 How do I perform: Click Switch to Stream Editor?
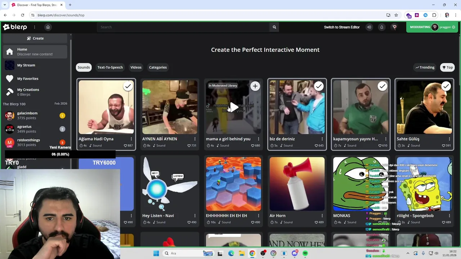(342, 27)
